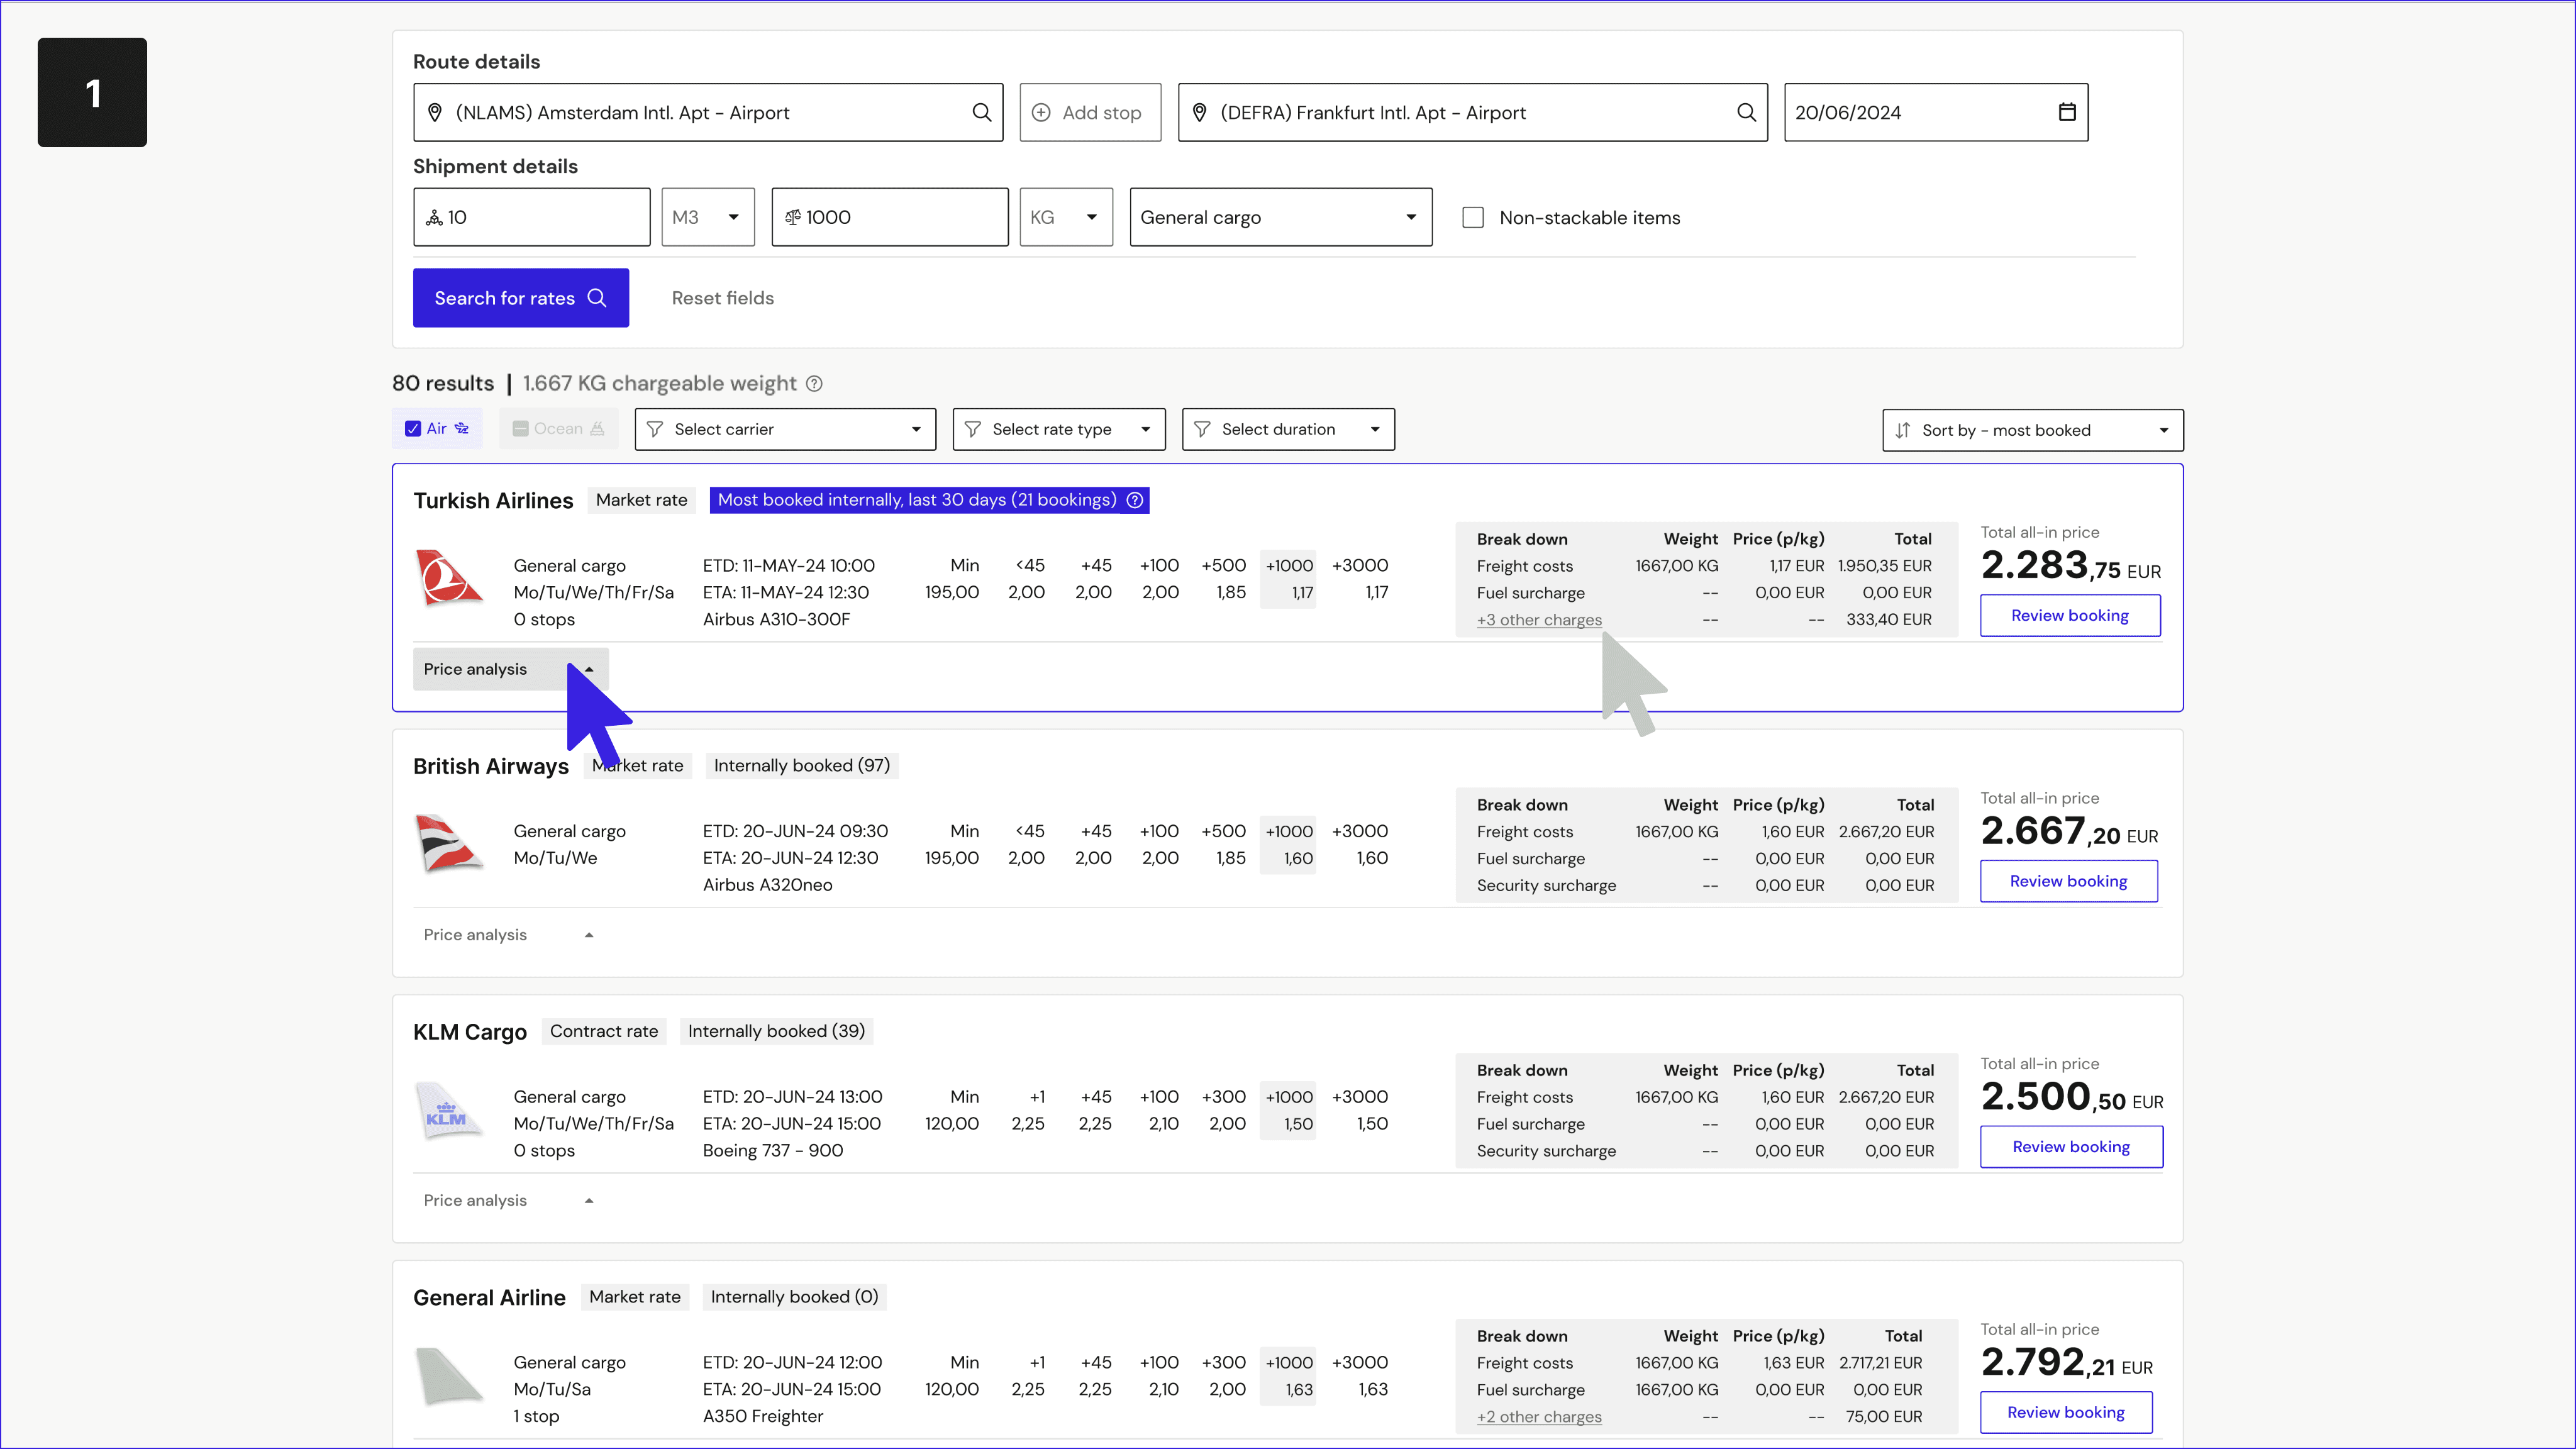Click the weight input field showing 1000

tap(890, 218)
